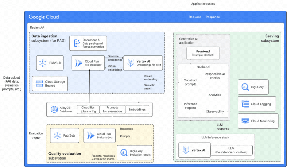Select the LLM (Foundation or custom) box
287x167 pixels.
pyautogui.click(x=231, y=150)
